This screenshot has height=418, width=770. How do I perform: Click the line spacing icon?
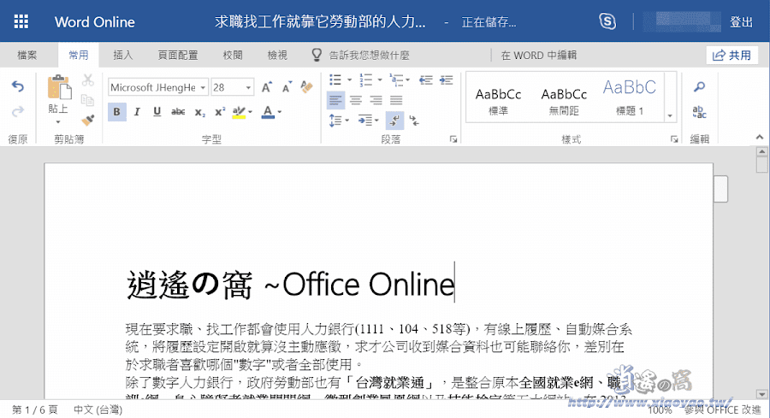(335, 121)
